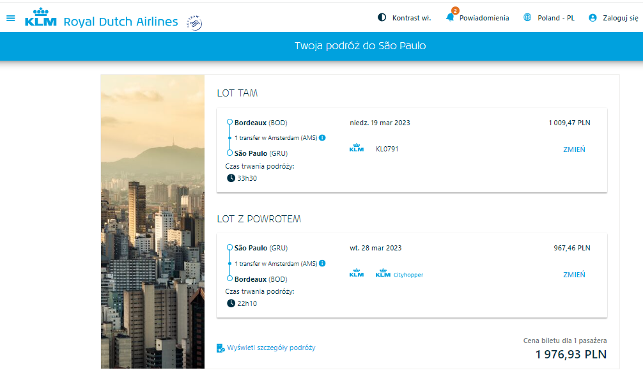643x375 pixels.
Task: Show outbound transfer info icon for Amsterdam
Action: click(x=322, y=138)
